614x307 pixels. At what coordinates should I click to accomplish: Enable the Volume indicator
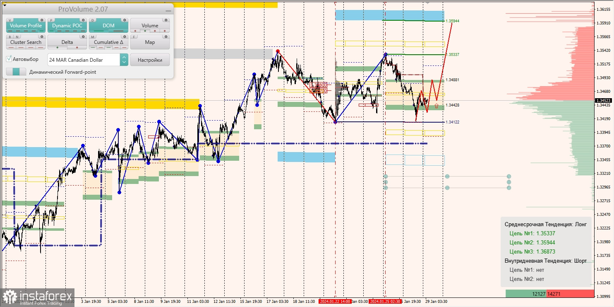[x=150, y=26]
